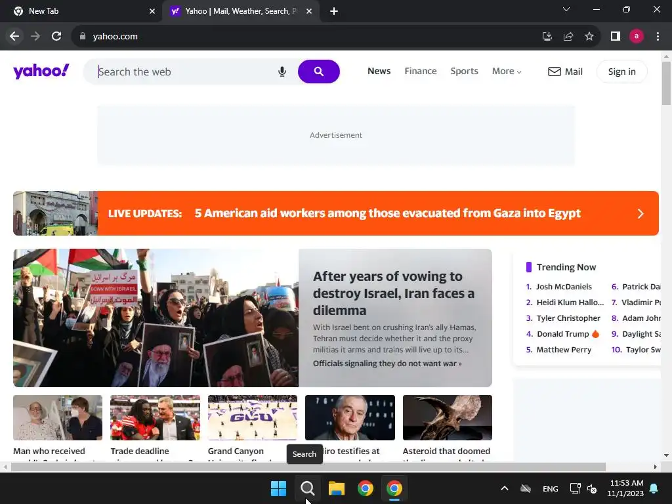Open the 5 American aid workers headline
This screenshot has width=672, height=504.
coord(387,213)
